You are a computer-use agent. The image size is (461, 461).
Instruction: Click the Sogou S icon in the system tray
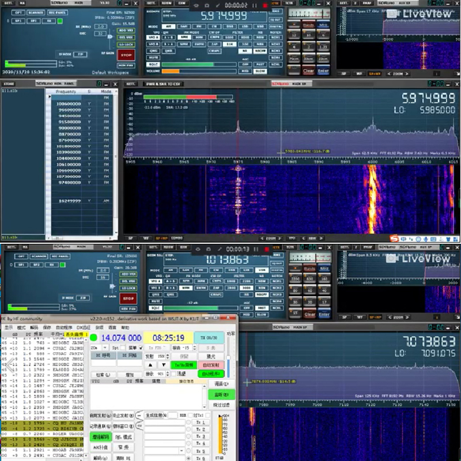tap(394, 238)
